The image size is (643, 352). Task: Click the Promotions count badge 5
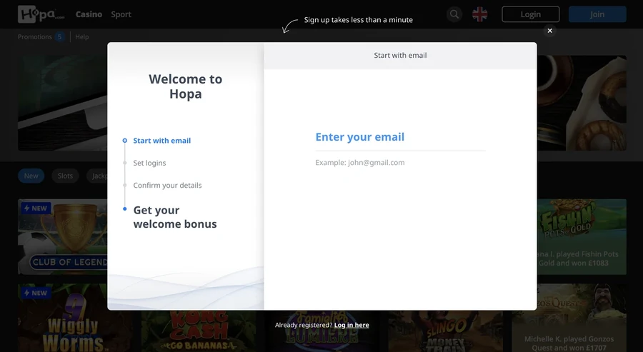click(59, 37)
